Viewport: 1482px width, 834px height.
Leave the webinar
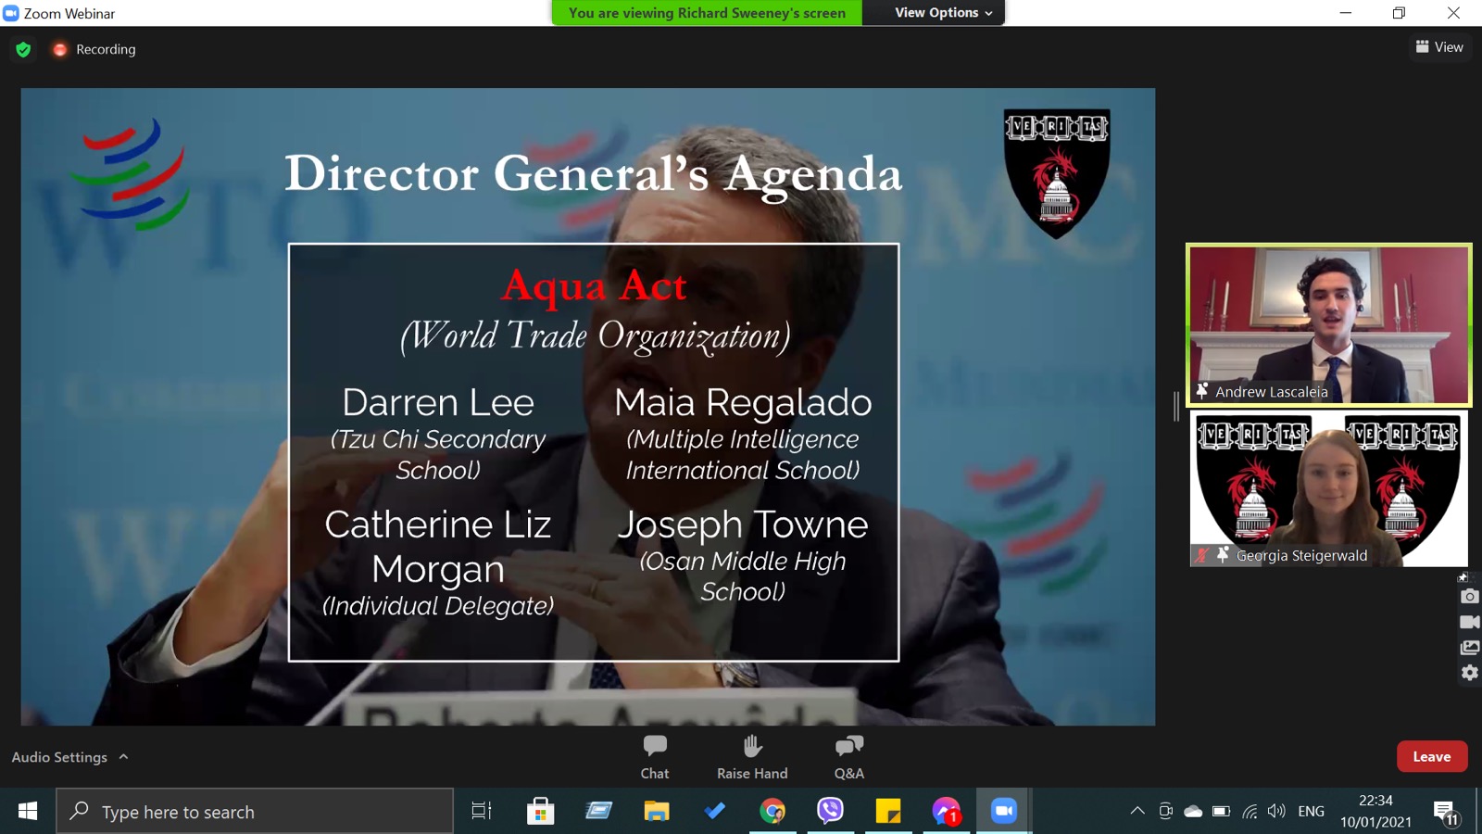[1431, 756]
